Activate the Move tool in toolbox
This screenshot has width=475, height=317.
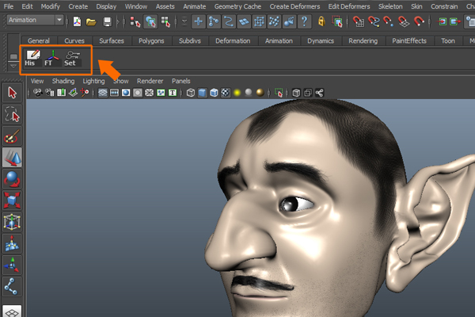click(x=12, y=158)
